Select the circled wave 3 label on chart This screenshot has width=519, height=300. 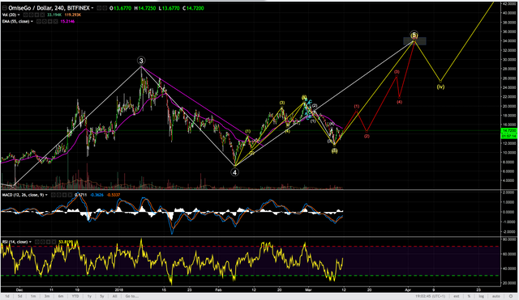(141, 61)
